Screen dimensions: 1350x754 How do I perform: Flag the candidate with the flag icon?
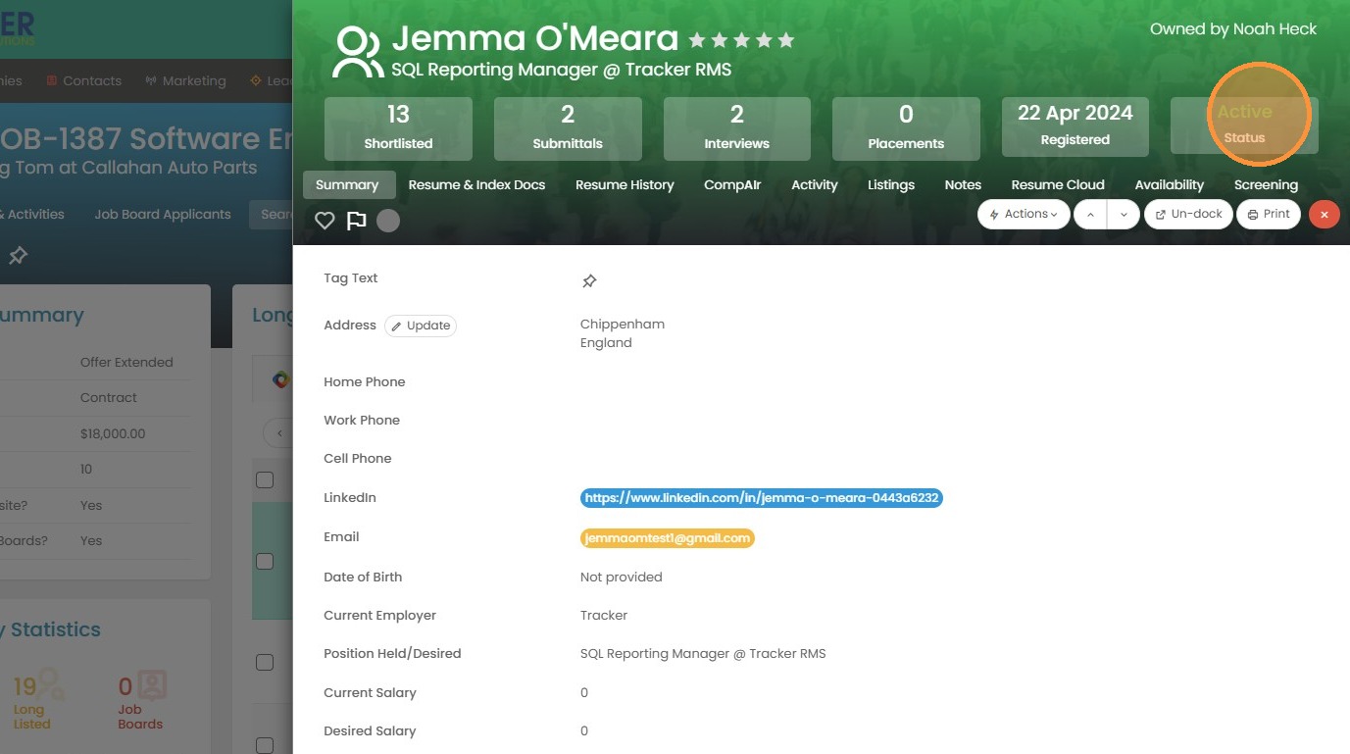356,221
